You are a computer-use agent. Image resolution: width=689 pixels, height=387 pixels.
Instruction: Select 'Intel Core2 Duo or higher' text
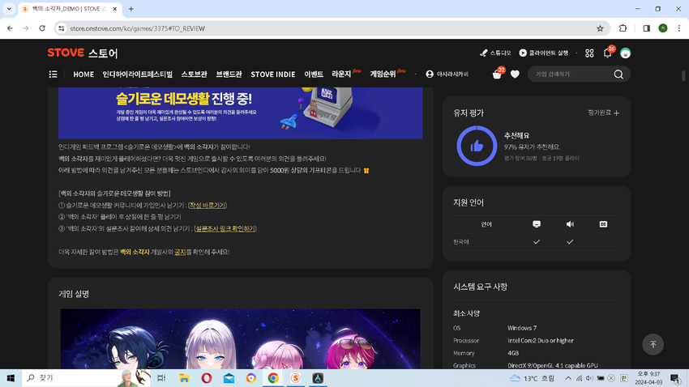click(x=541, y=341)
